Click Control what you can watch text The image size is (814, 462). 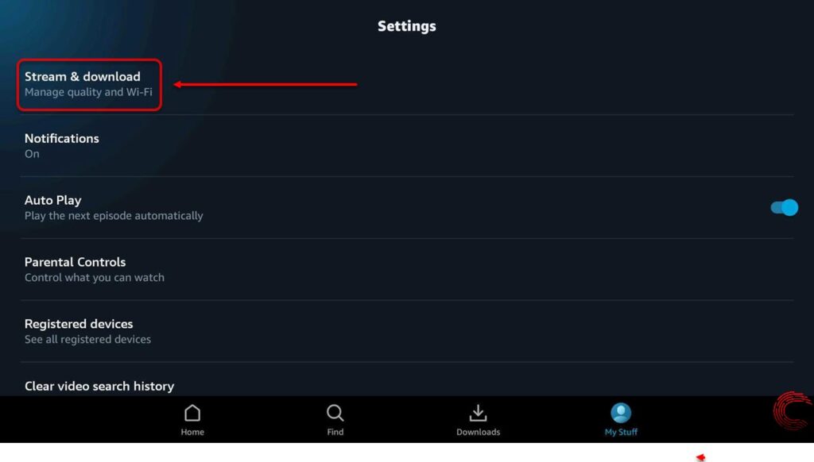pyautogui.click(x=95, y=278)
